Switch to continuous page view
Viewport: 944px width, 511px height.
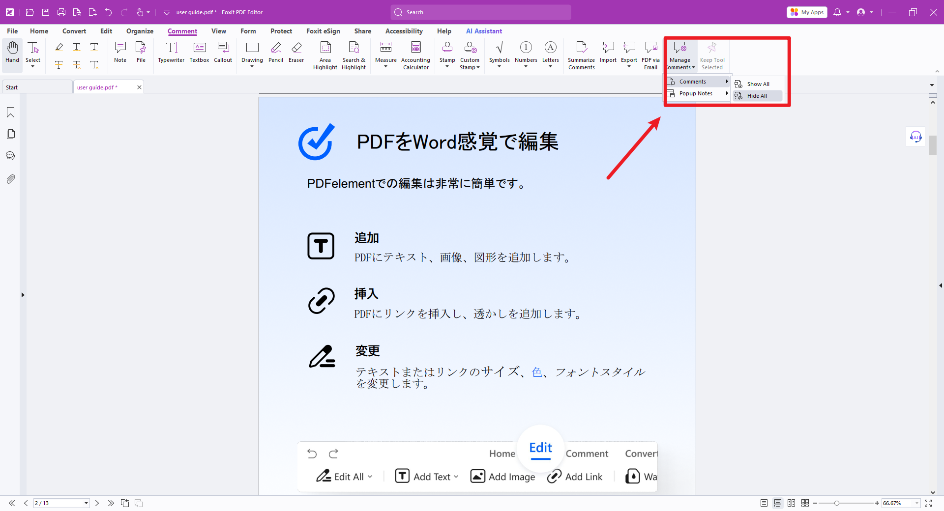point(777,503)
